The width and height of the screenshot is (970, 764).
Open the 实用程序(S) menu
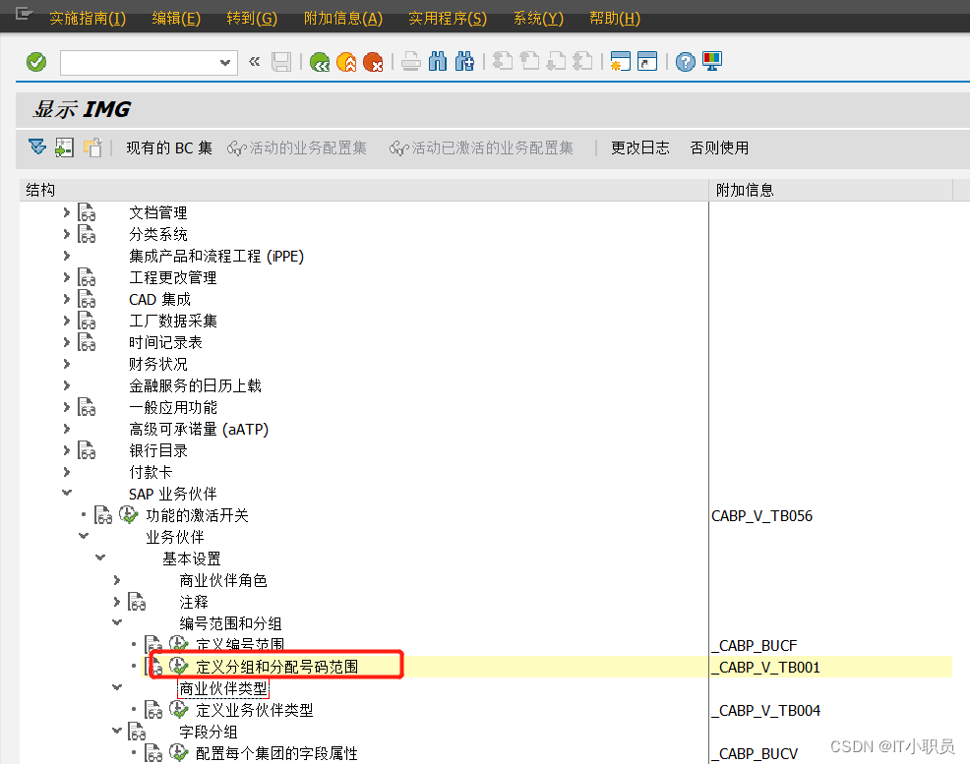pyautogui.click(x=448, y=19)
